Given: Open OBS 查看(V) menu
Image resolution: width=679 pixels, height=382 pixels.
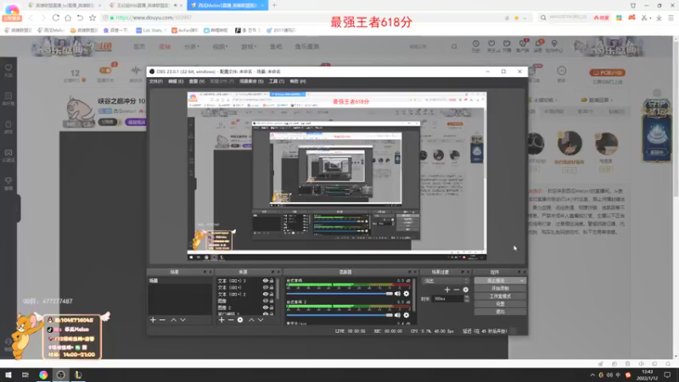Looking at the screenshot, I should coord(197,81).
